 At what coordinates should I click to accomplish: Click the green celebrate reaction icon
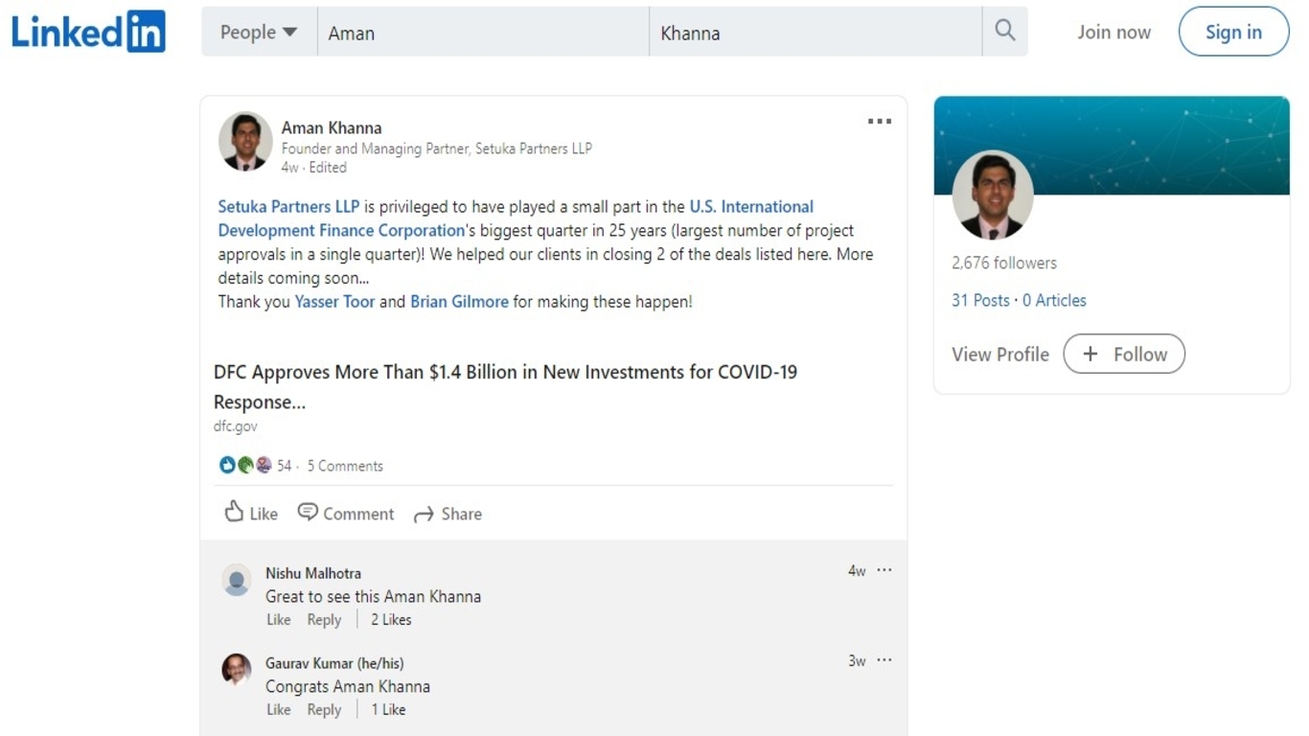(x=245, y=465)
